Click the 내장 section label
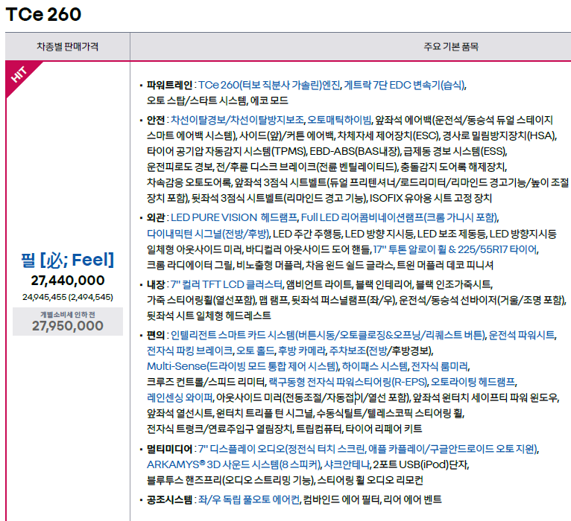The width and height of the screenshot is (571, 521). click(x=156, y=284)
